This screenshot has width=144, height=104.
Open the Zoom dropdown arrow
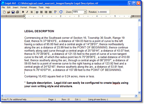coord(85,12)
